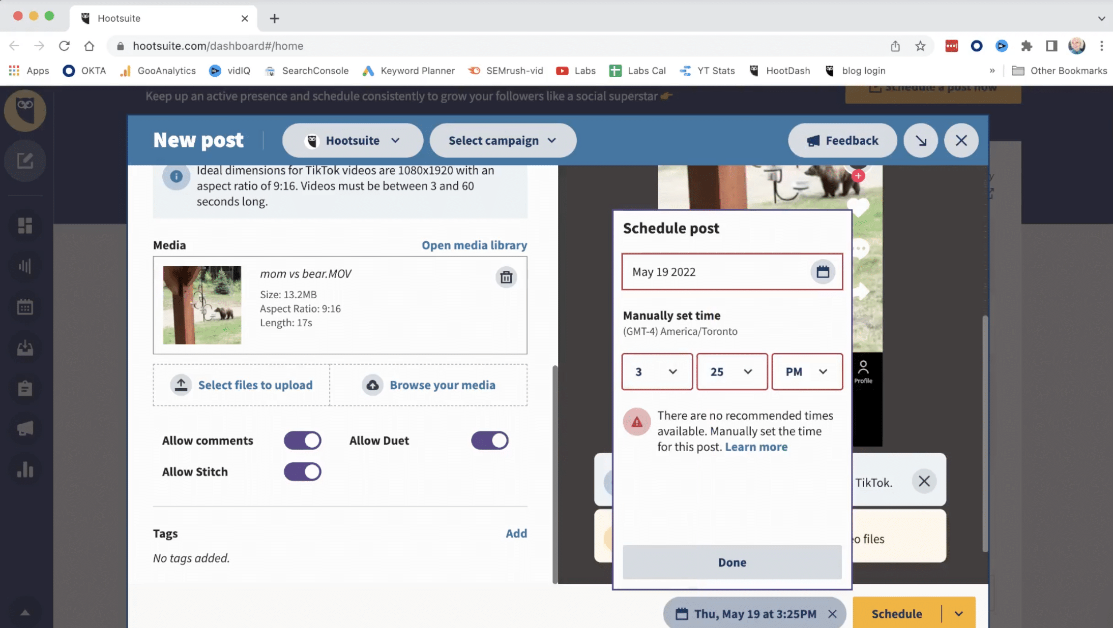Viewport: 1113px width, 628px height.
Task: Click the Feedback button icon
Action: tap(812, 141)
